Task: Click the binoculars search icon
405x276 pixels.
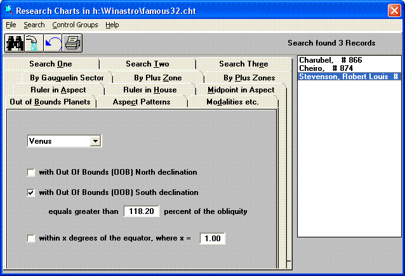Action: 14,43
